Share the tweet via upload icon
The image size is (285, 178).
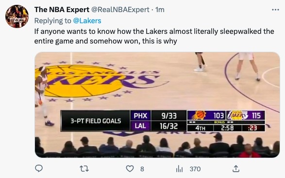[236, 169]
